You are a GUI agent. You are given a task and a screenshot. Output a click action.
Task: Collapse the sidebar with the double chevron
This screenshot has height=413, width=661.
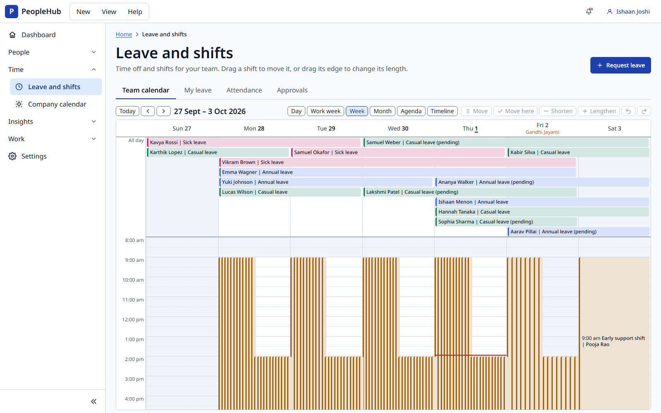(94, 401)
